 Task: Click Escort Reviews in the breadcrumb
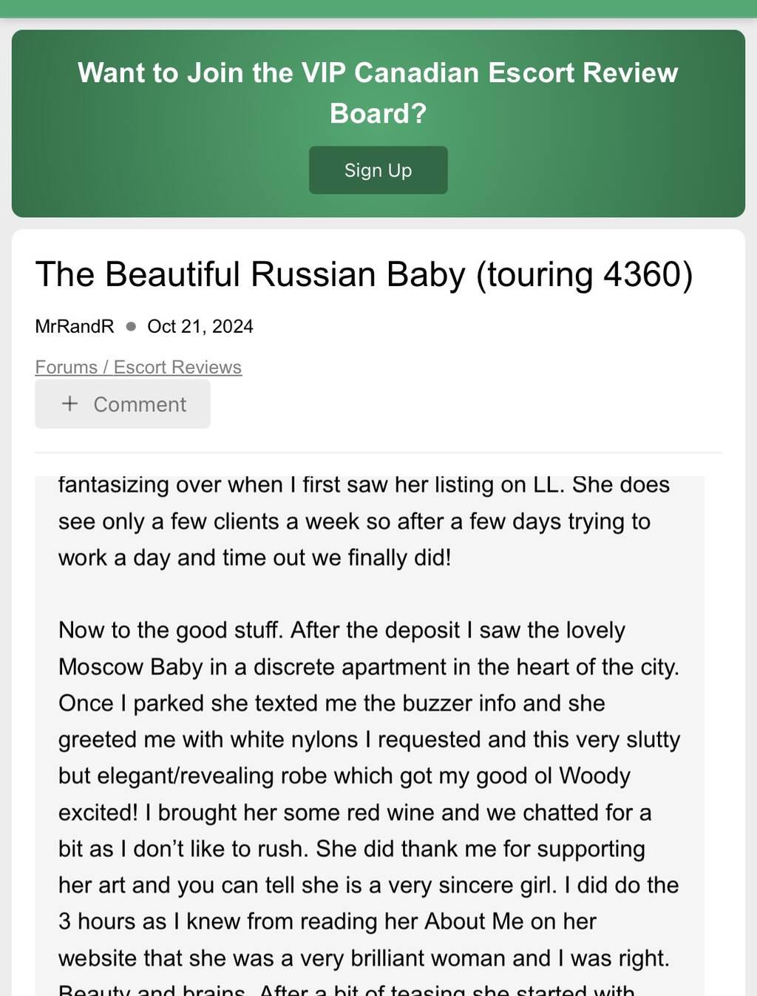pos(177,367)
